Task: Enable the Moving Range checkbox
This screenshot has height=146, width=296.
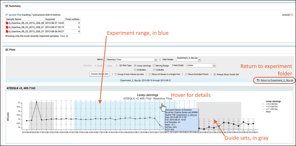Action: point(154,66)
